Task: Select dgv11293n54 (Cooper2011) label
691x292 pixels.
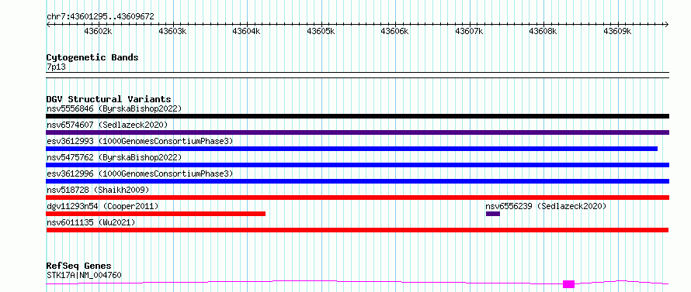Action: (x=102, y=206)
